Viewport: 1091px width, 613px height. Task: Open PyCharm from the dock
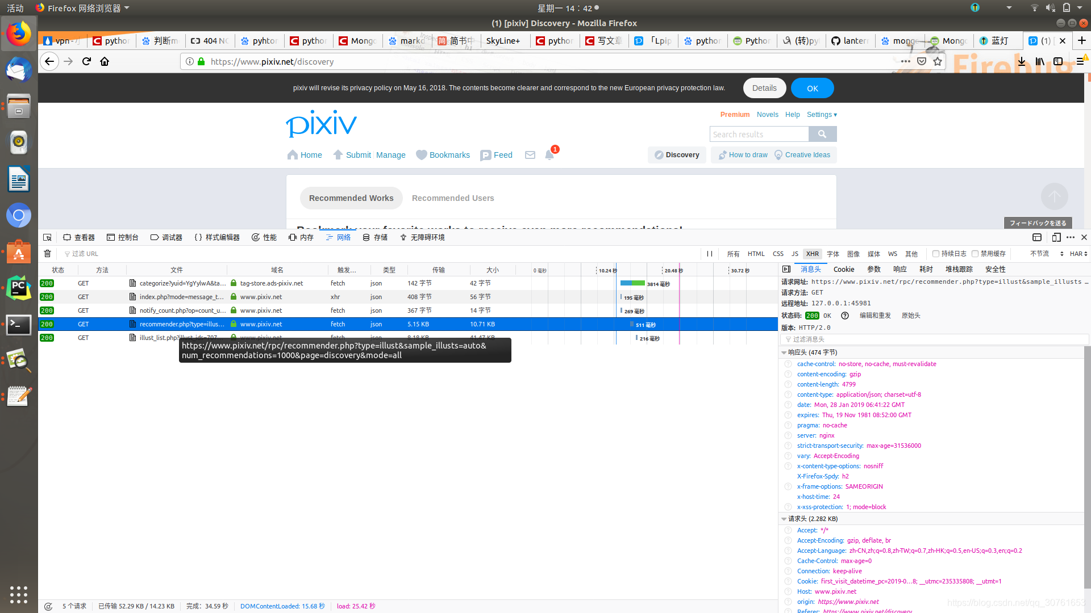pyautogui.click(x=19, y=288)
